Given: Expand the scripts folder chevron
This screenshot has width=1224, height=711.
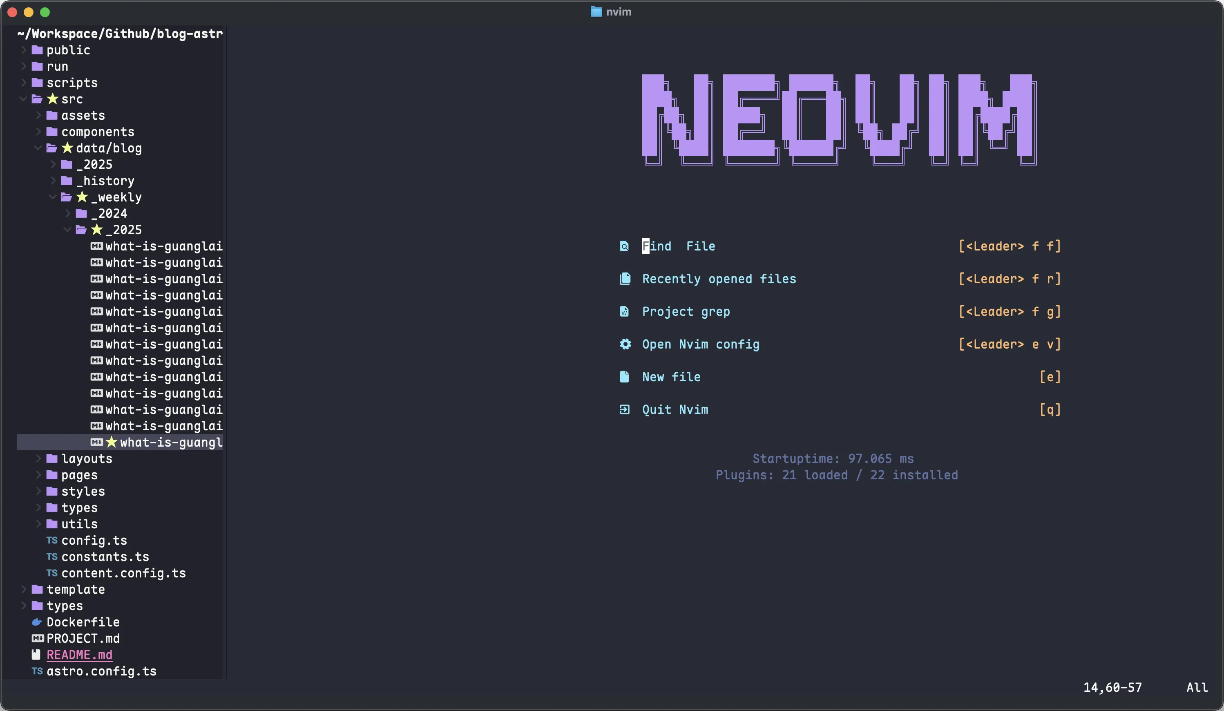Looking at the screenshot, I should 23,82.
